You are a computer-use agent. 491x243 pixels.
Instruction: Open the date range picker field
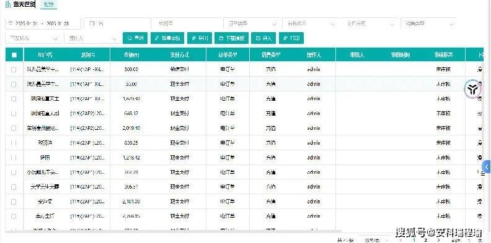43,23
